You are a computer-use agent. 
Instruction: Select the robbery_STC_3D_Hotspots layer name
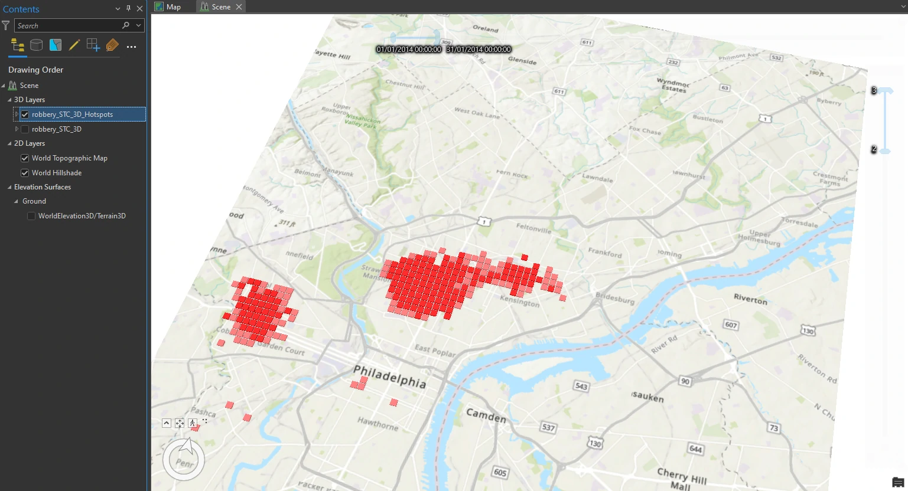coord(72,114)
